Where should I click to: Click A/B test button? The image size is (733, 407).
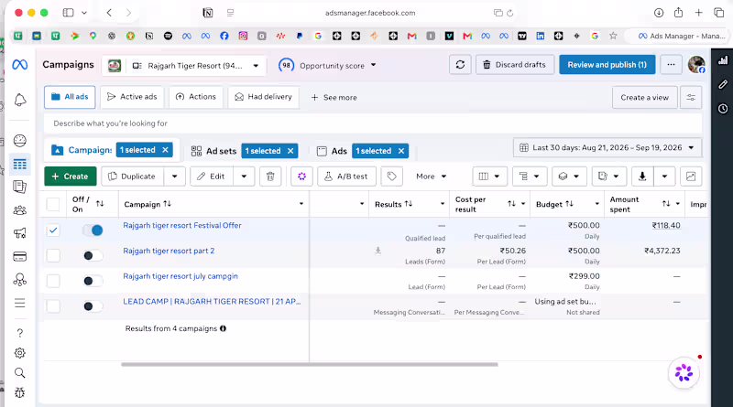346,177
